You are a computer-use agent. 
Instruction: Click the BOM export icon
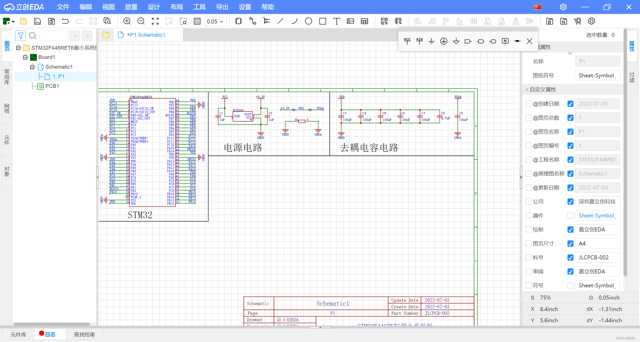click(x=549, y=21)
